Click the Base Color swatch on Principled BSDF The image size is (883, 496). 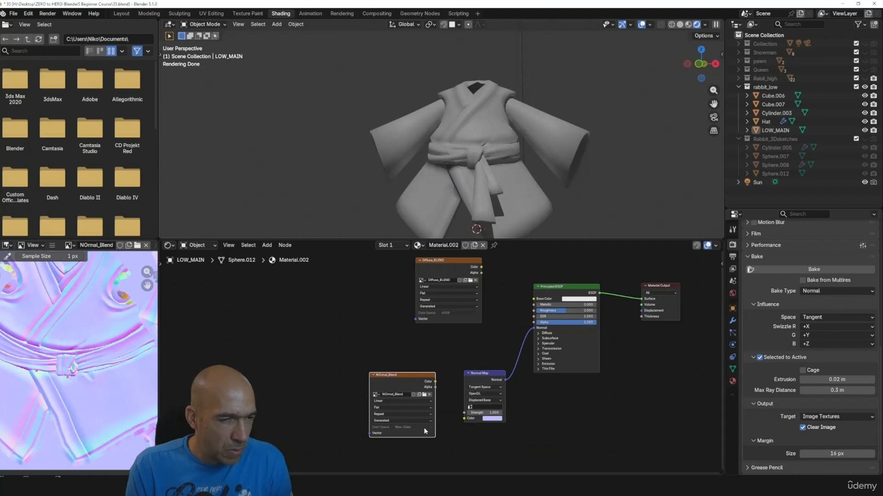tap(579, 299)
